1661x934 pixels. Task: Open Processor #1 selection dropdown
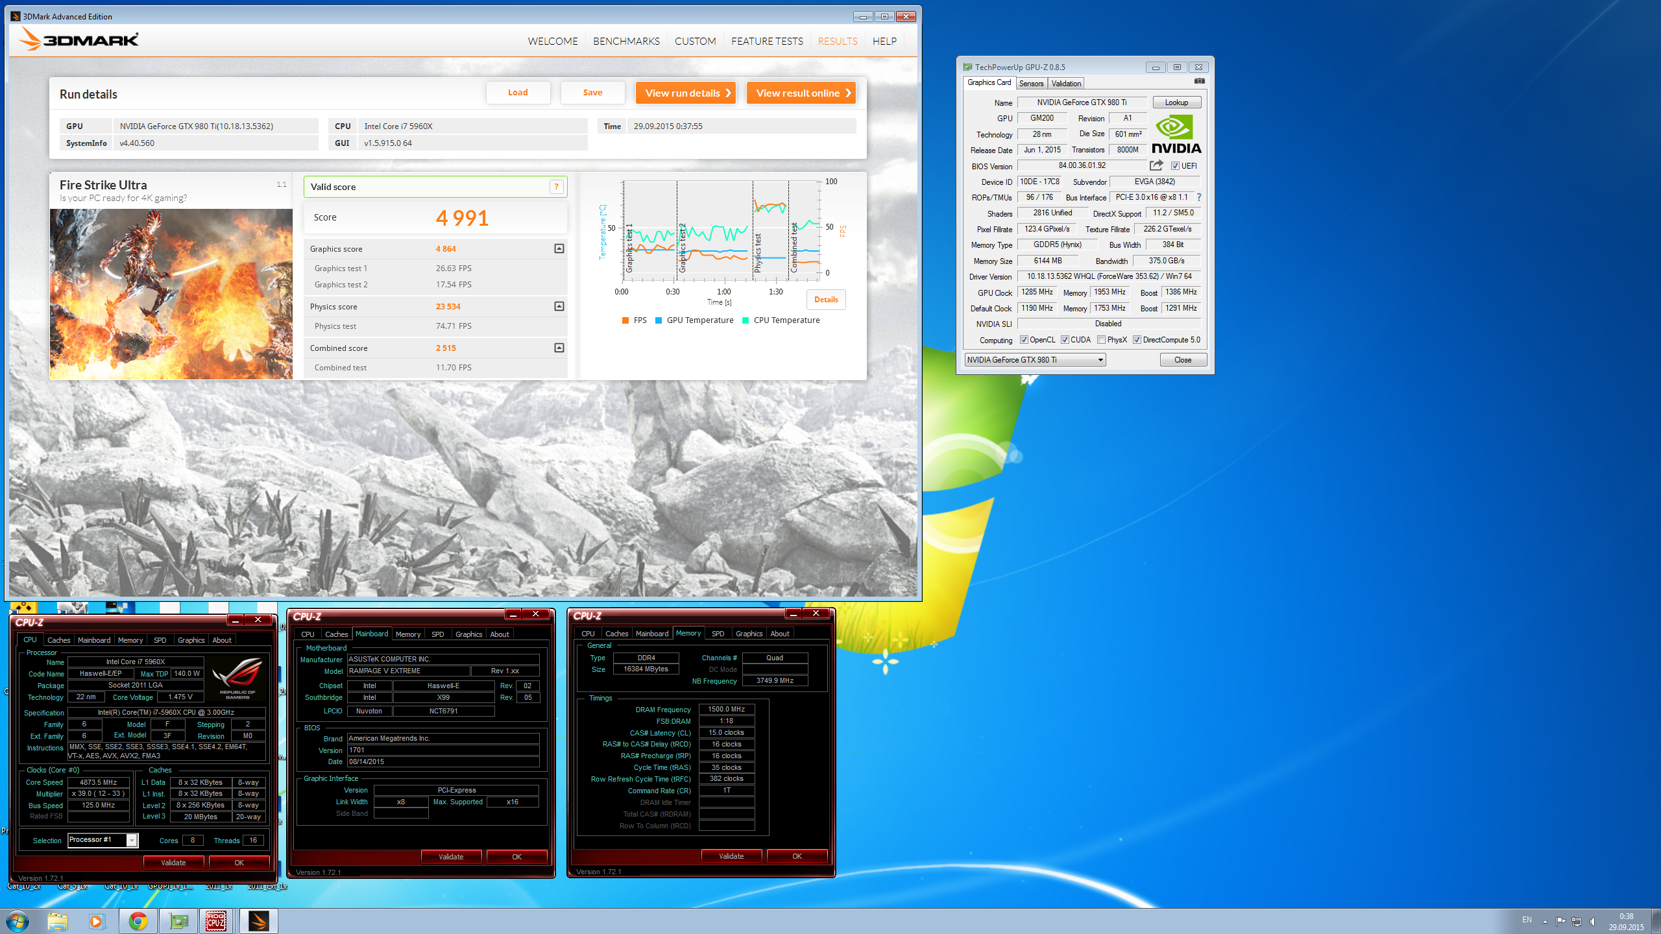click(103, 840)
